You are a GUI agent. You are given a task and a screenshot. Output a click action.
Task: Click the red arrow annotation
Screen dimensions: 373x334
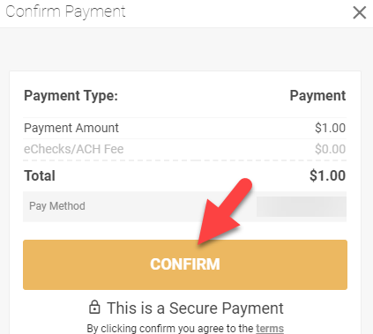[222, 212]
